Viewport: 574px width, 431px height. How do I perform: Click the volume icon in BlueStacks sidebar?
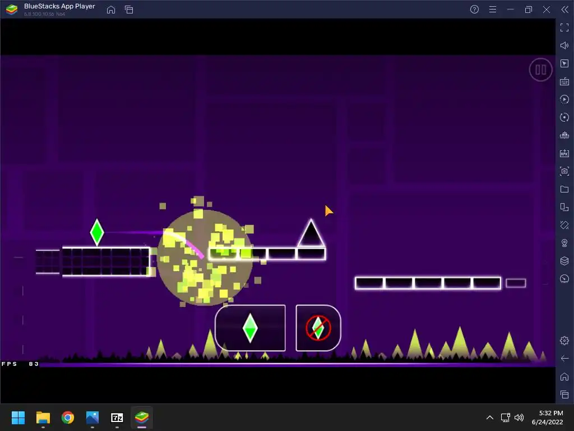pos(564,45)
